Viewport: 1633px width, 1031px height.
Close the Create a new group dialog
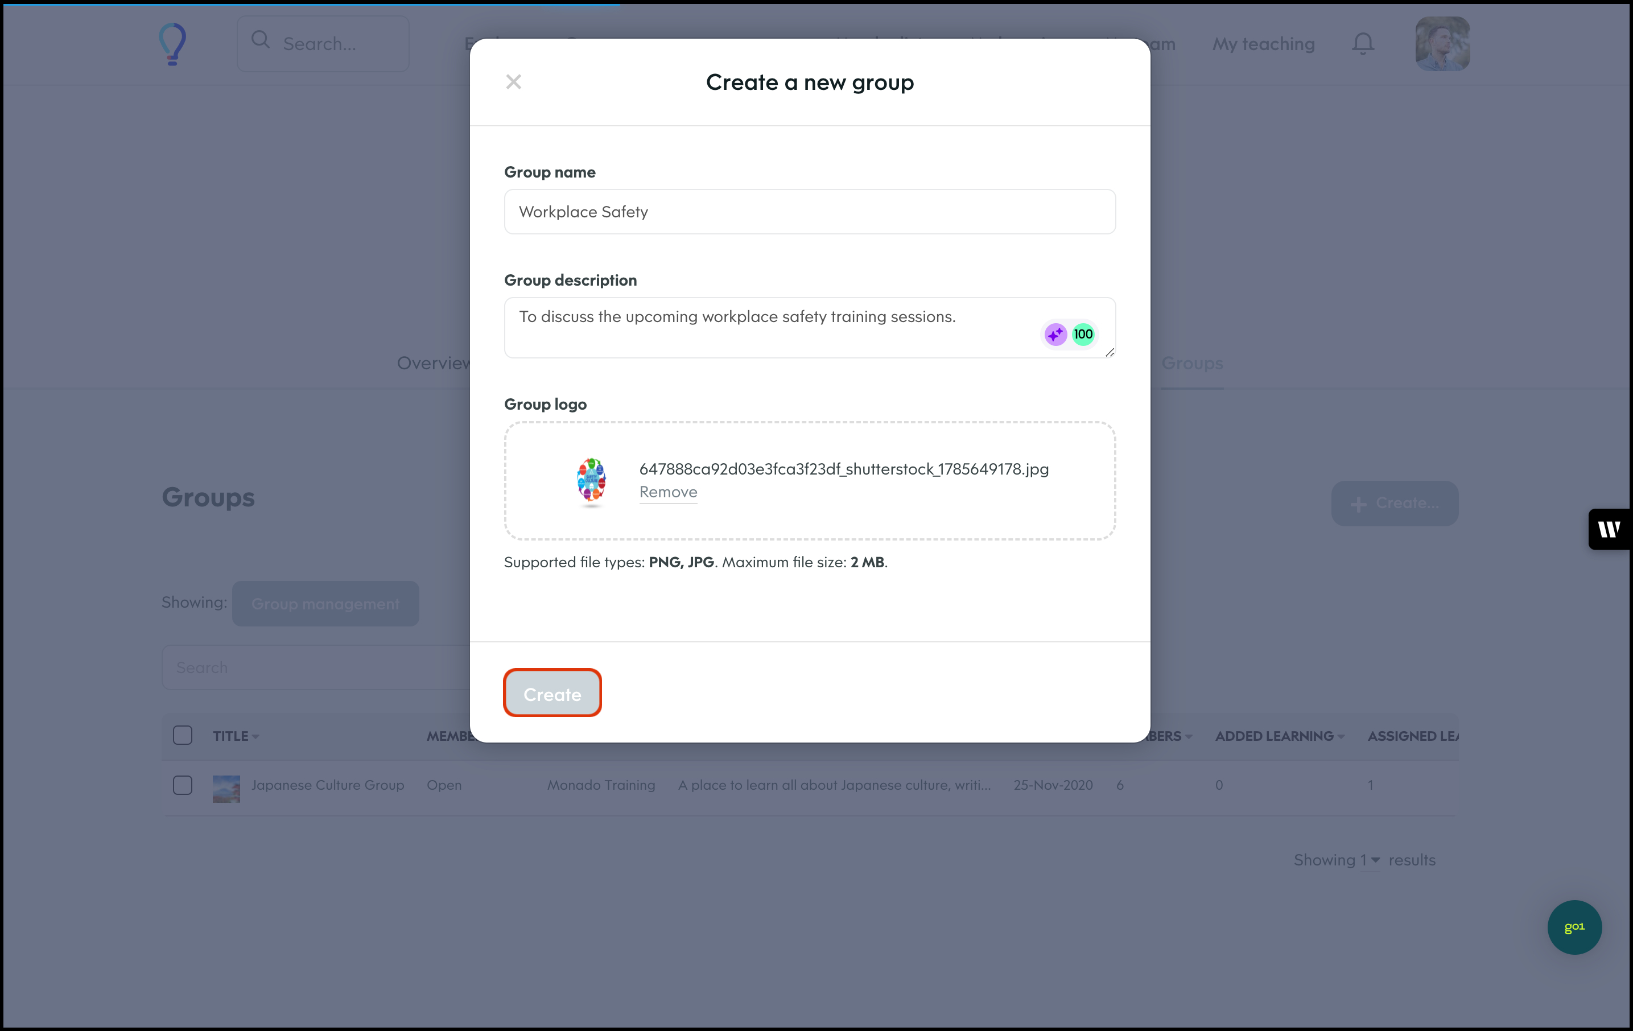pyautogui.click(x=513, y=82)
